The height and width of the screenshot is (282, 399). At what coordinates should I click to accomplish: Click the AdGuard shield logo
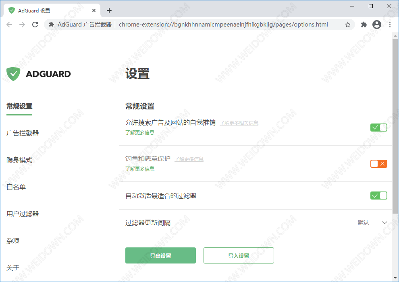(x=13, y=74)
